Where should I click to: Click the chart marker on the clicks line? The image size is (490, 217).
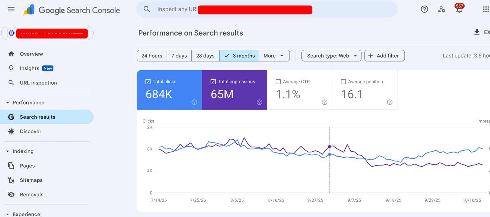pyautogui.click(x=330, y=154)
